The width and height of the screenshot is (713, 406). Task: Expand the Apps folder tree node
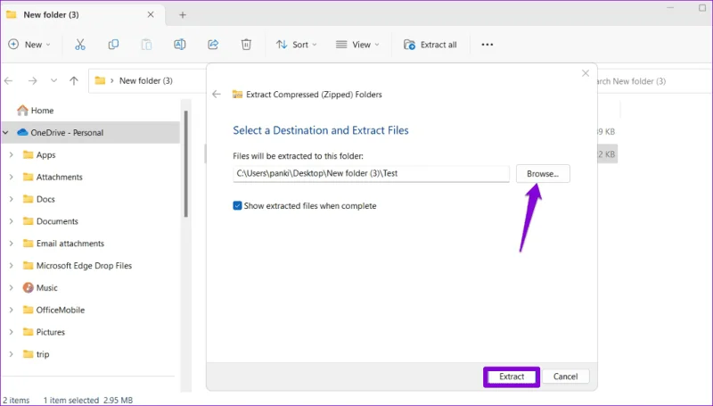click(11, 154)
